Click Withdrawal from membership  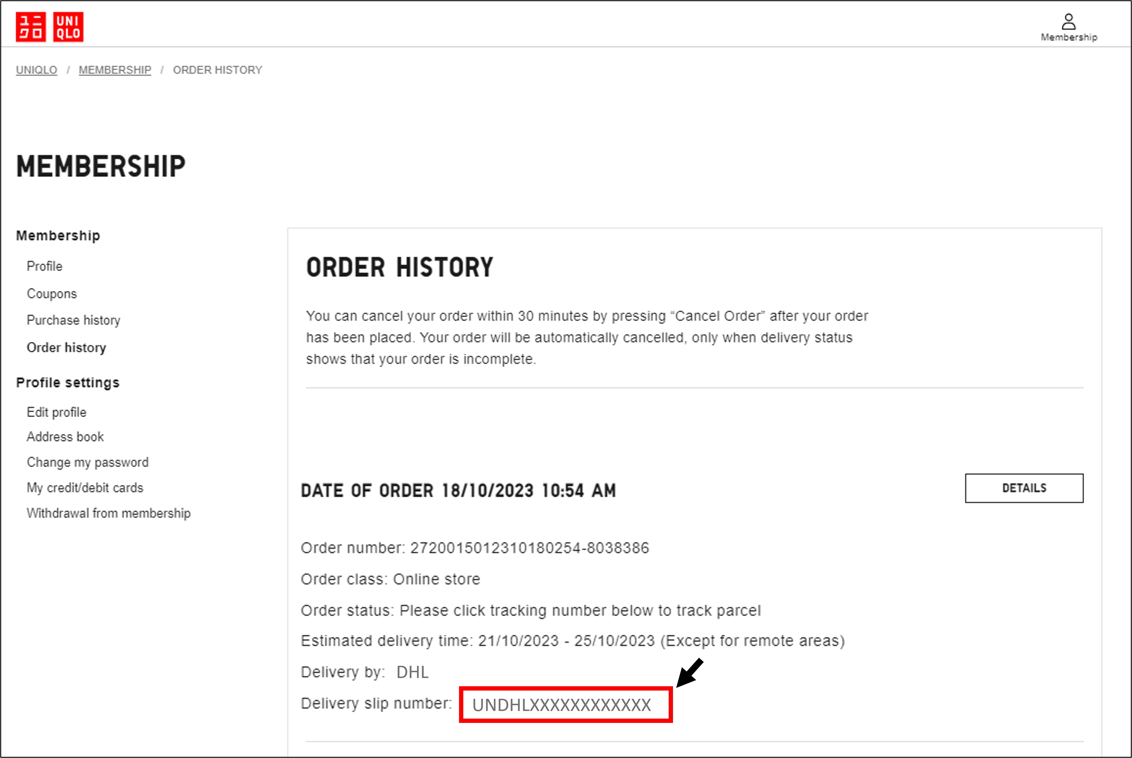point(109,513)
